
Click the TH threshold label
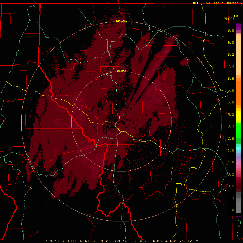(232, 210)
